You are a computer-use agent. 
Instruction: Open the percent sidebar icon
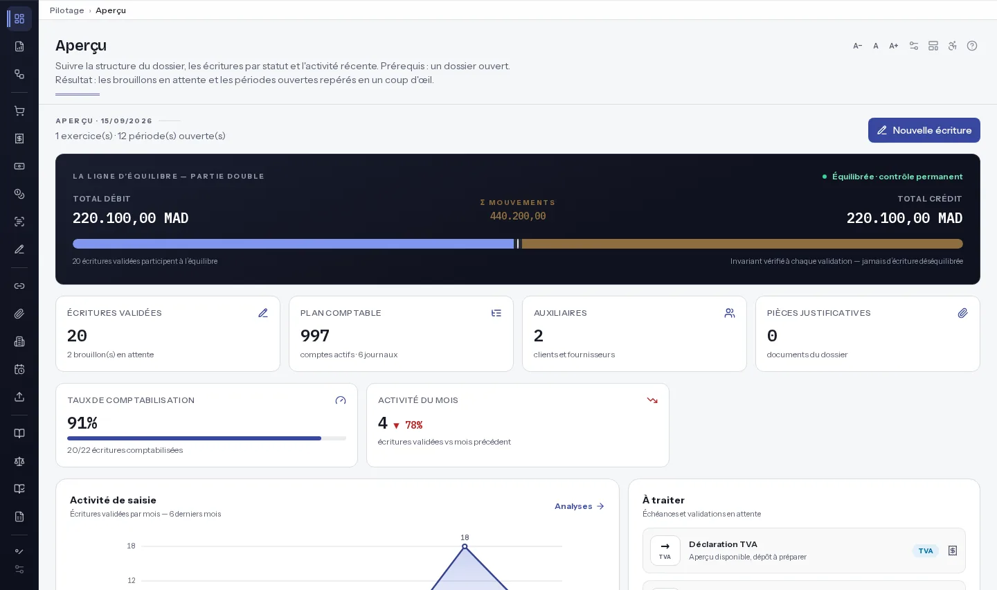pos(19,552)
